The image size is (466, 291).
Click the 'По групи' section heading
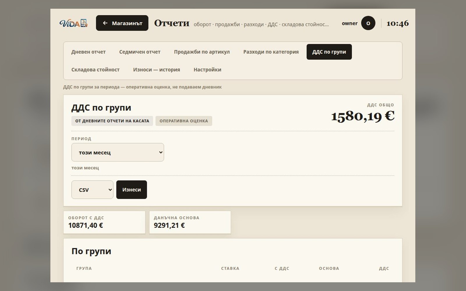pyautogui.click(x=91, y=251)
